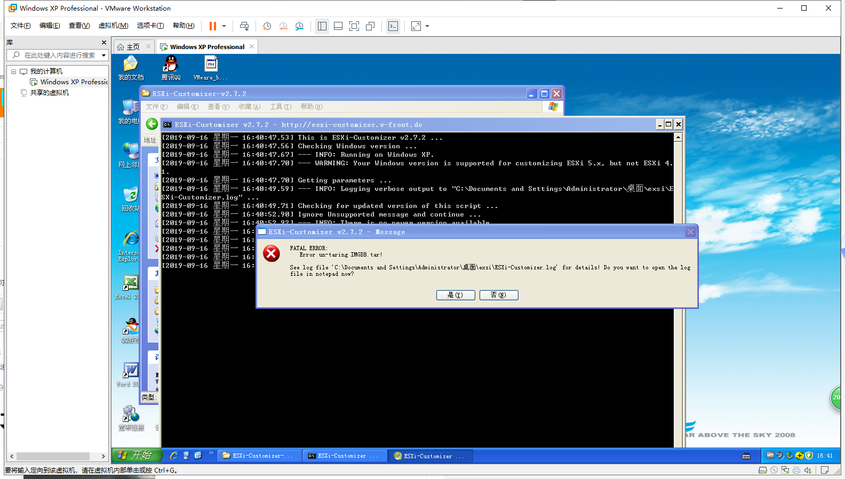Open the 腾讯QQ desktop icon

click(x=171, y=68)
